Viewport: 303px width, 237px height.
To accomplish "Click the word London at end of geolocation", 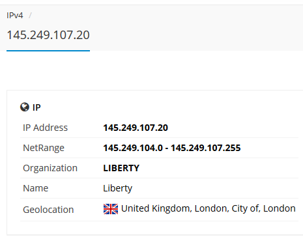I will tap(280, 208).
